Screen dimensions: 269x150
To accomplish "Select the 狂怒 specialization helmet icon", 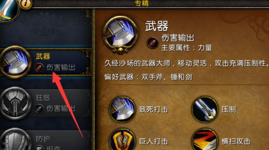I will click(16, 103).
